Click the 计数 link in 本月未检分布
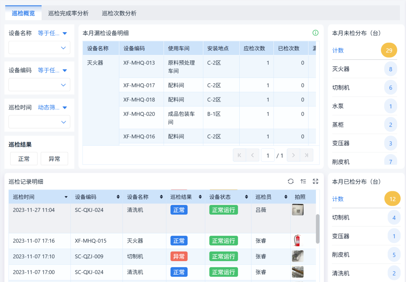Viewport: 406px width, 282px height. 338,50
